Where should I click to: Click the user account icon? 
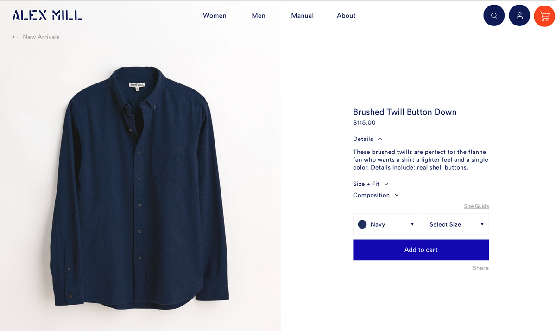click(519, 16)
